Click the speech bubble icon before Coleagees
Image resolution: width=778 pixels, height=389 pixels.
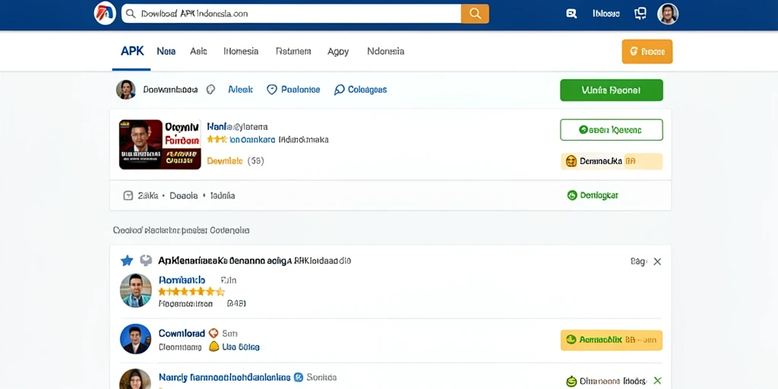click(x=340, y=90)
